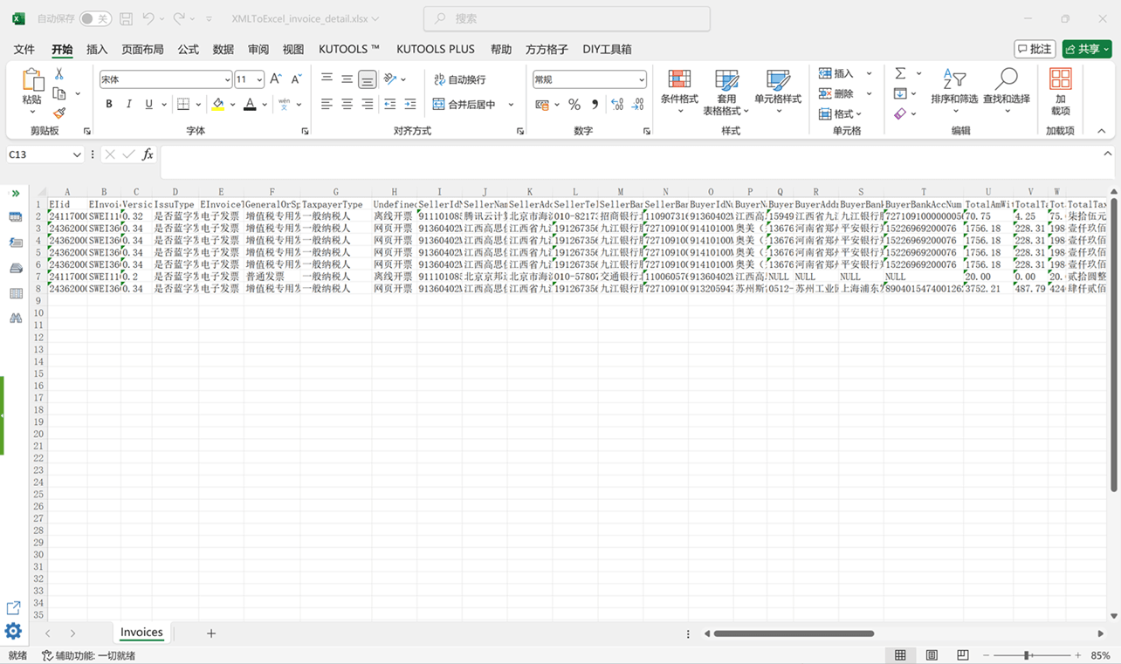Switch to 插入 tab

point(97,50)
